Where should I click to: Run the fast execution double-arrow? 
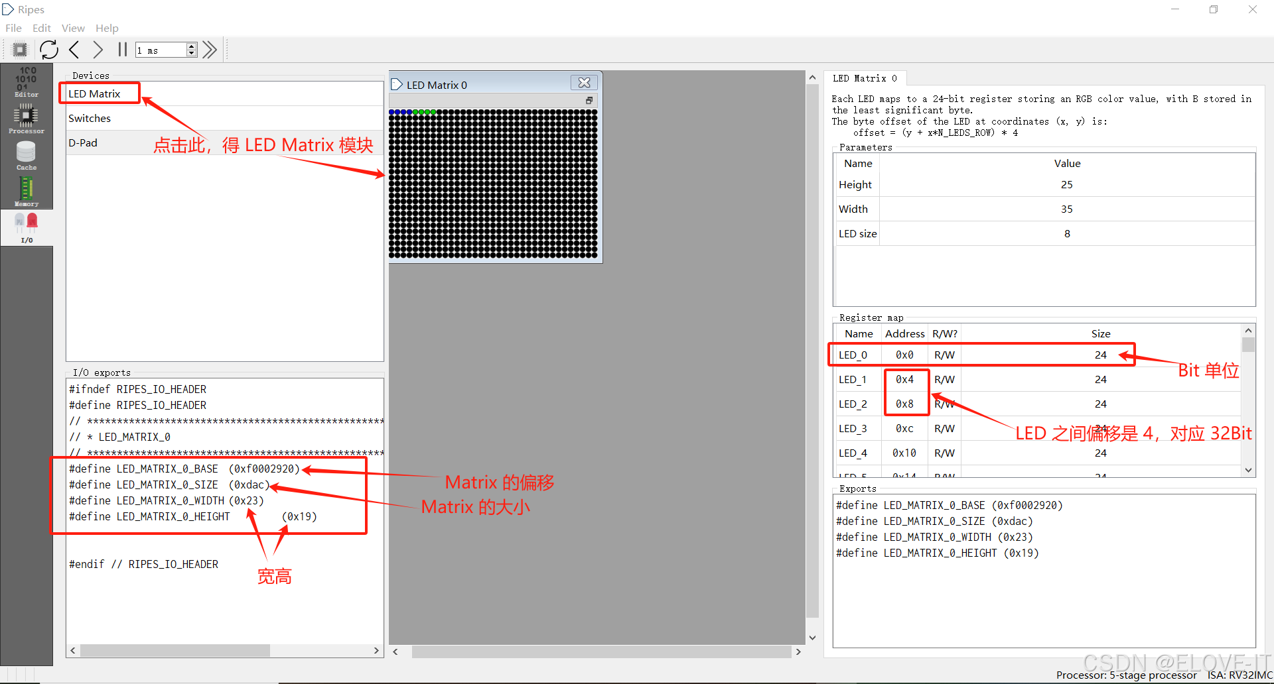pyautogui.click(x=210, y=50)
